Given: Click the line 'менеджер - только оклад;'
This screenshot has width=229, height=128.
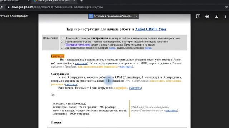Looking at the screenshot, I should pyautogui.click(x=69, y=103).
